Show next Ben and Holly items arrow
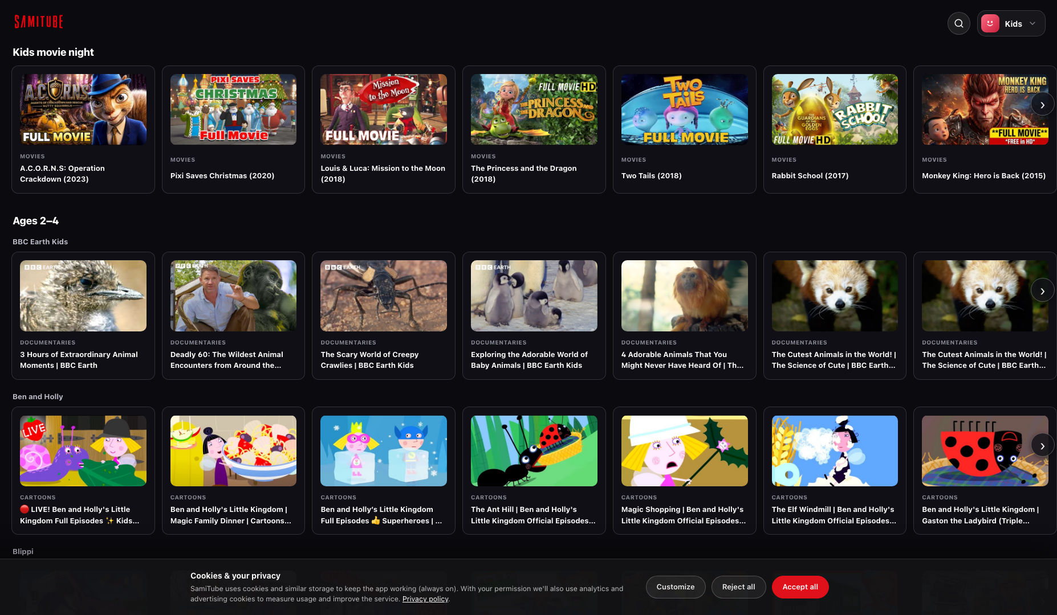 pos(1042,446)
